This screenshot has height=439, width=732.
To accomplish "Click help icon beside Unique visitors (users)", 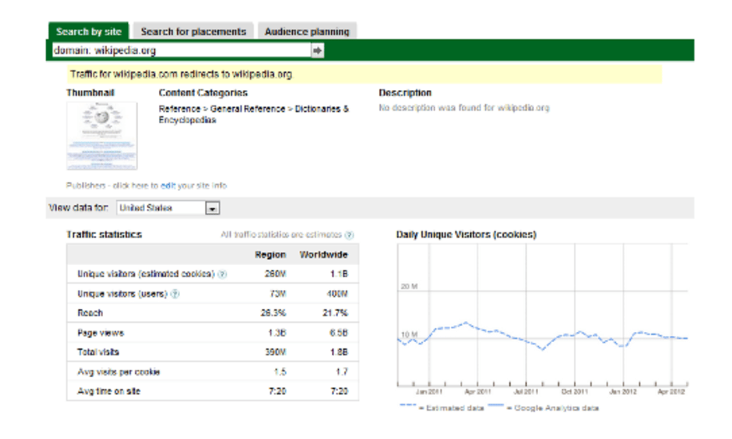I will [175, 294].
